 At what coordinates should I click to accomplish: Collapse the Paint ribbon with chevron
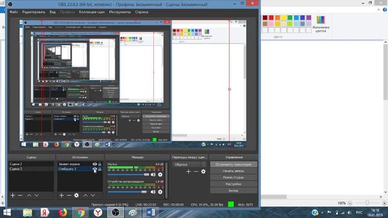(378, 10)
